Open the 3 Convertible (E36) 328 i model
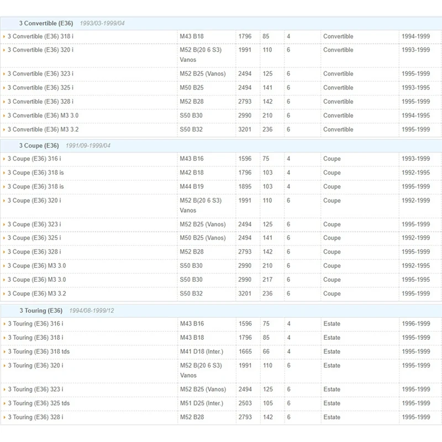The image size is (442, 442). coord(40,102)
